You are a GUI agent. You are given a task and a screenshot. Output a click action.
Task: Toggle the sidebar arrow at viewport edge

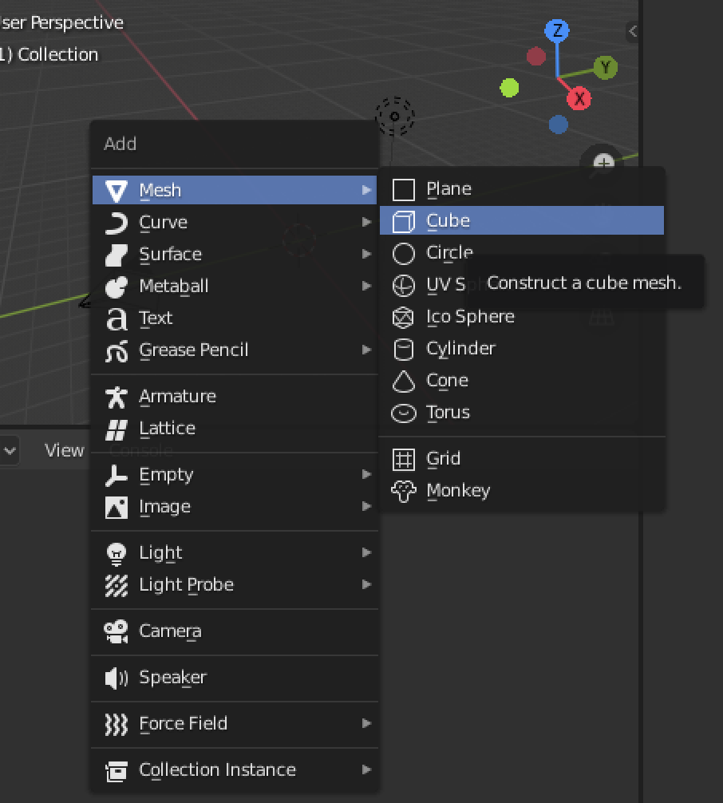point(633,31)
